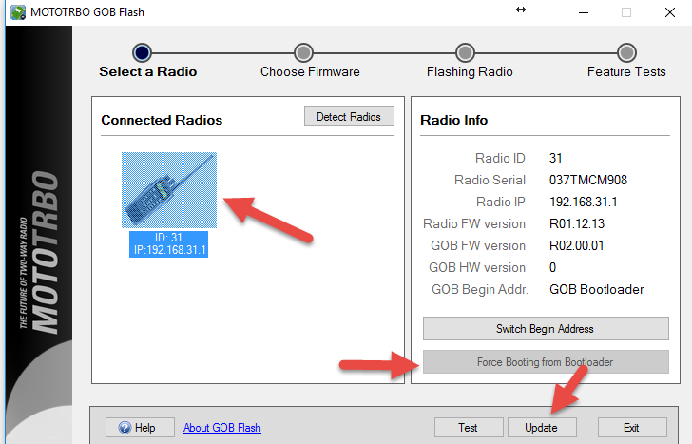Viewport: 692px width, 444px height.
Task: Open the About GOB Flash link
Action: pyautogui.click(x=222, y=428)
